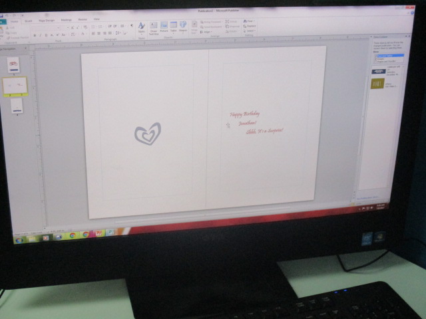Click the Change Case Aa icon

[63, 35]
